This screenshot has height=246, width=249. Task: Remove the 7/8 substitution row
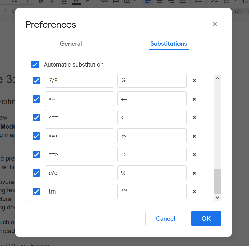pyautogui.click(x=194, y=81)
